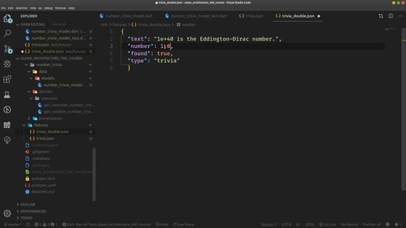The width and height of the screenshot is (406, 228).
Task: Open the Extensions view
Action: click(x=7, y=79)
